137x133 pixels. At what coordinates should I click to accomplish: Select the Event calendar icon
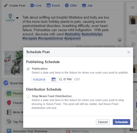pos(48,5)
